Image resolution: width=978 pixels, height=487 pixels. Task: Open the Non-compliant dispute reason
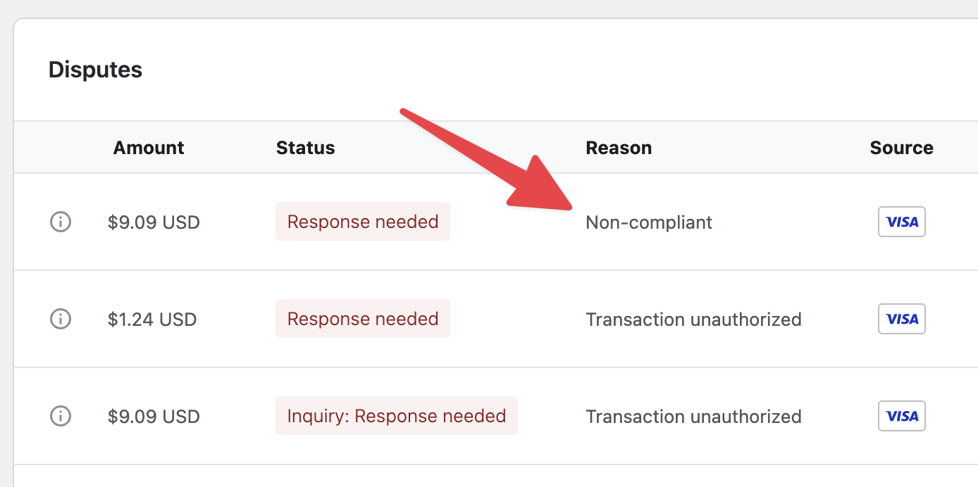tap(649, 223)
